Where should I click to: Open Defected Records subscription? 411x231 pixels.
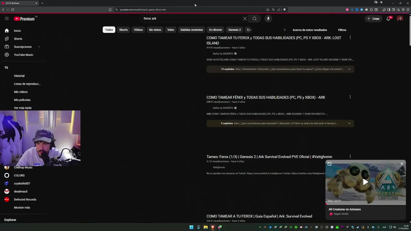click(25, 200)
